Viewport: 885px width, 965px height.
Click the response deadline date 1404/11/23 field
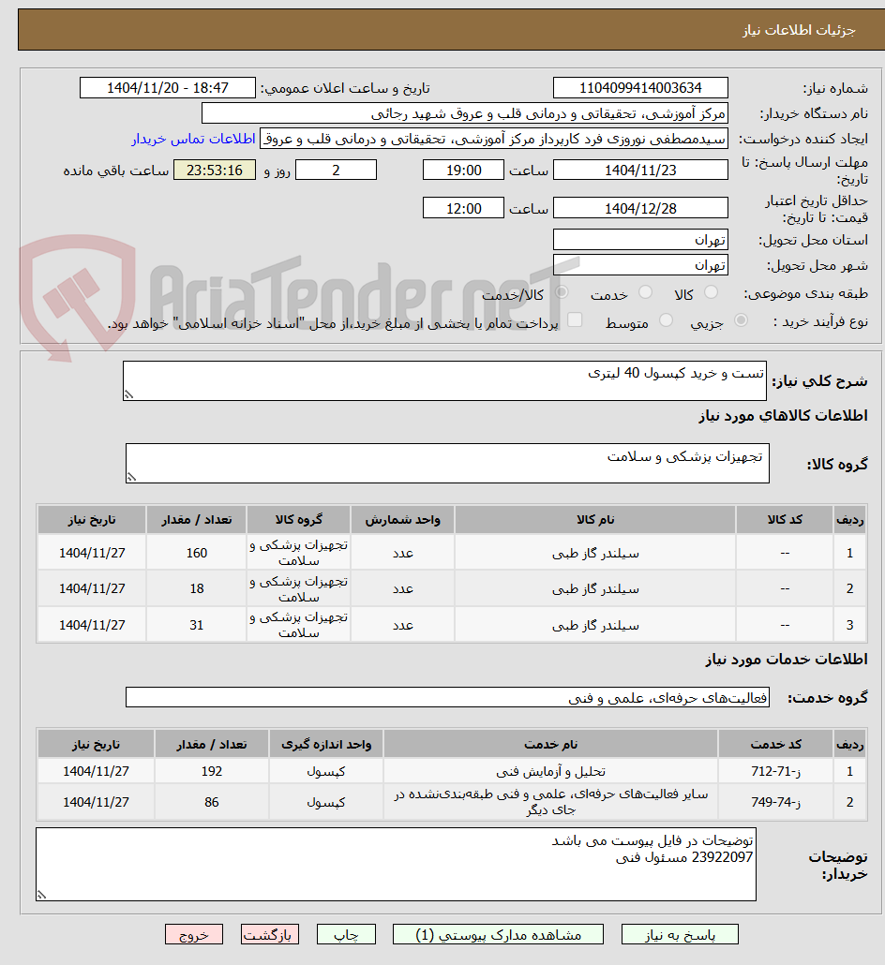[640, 170]
